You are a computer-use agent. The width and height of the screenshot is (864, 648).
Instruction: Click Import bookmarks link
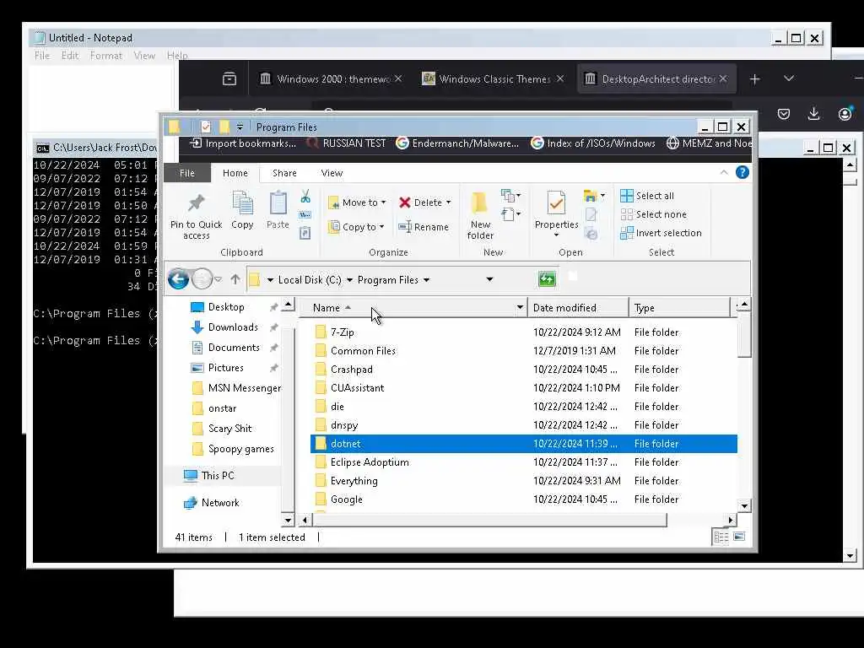243,143
